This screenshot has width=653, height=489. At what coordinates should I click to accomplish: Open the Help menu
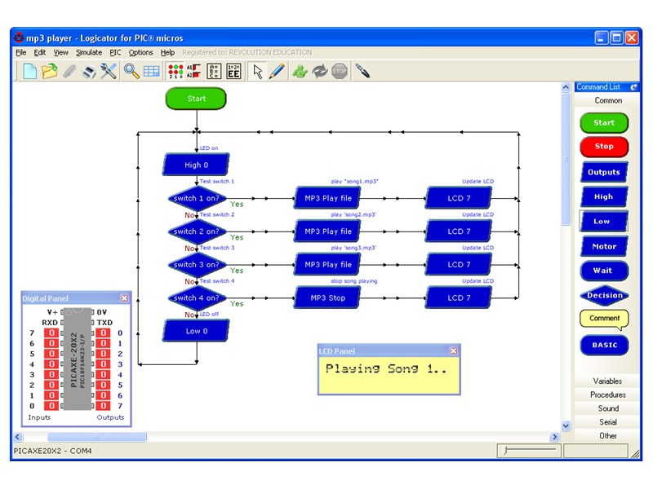(x=167, y=52)
